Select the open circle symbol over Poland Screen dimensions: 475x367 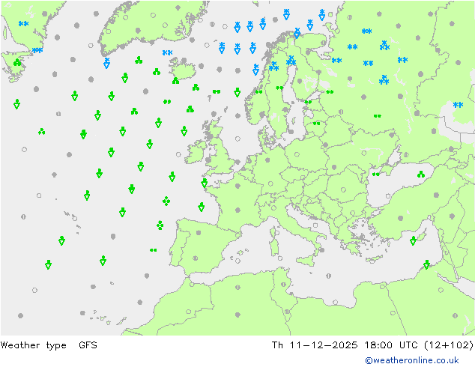[x=297, y=154]
